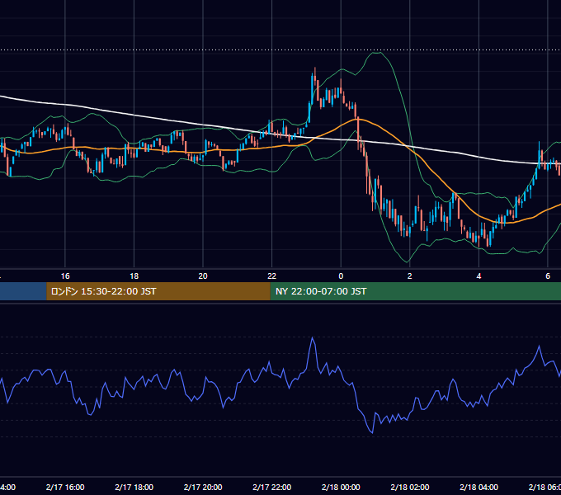Click the hour label "16" on price chart axis
Image resolution: width=561 pixels, height=495 pixels.
coord(65,276)
